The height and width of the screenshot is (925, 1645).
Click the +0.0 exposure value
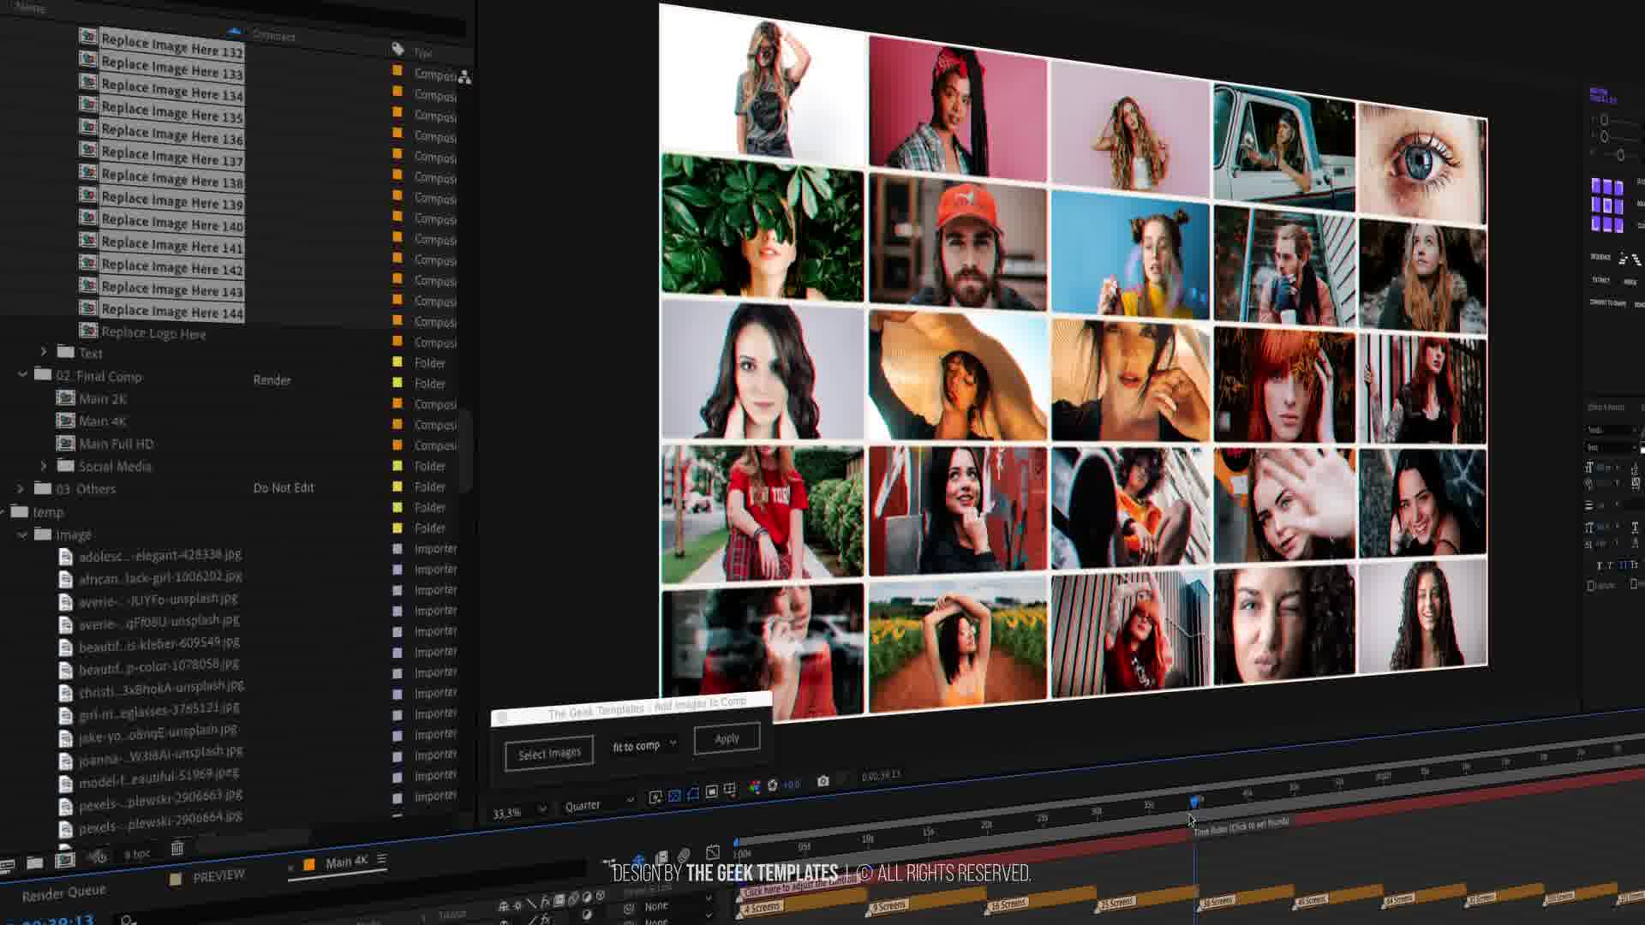pos(791,784)
